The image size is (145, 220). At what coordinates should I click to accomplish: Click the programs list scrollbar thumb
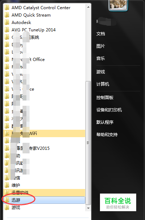coord(88,143)
